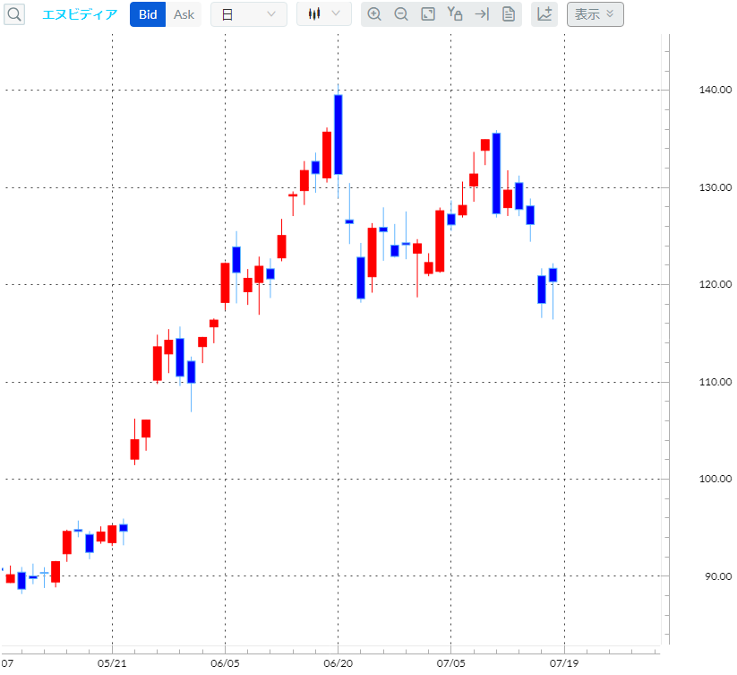This screenshot has width=737, height=675.
Task: Toggle Y-axis lock icon
Action: click(455, 14)
